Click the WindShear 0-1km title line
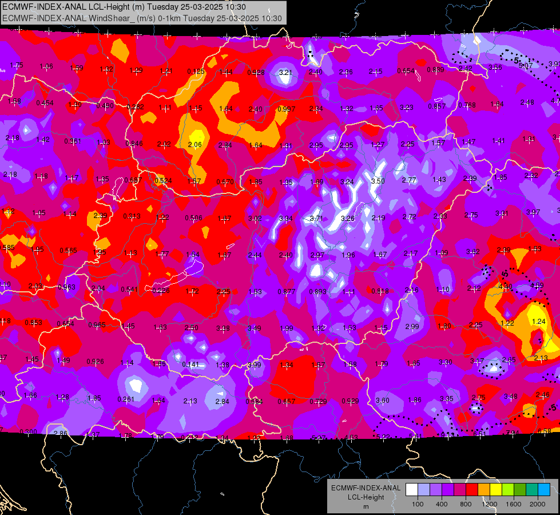The width and height of the screenshot is (560, 515). (x=142, y=18)
